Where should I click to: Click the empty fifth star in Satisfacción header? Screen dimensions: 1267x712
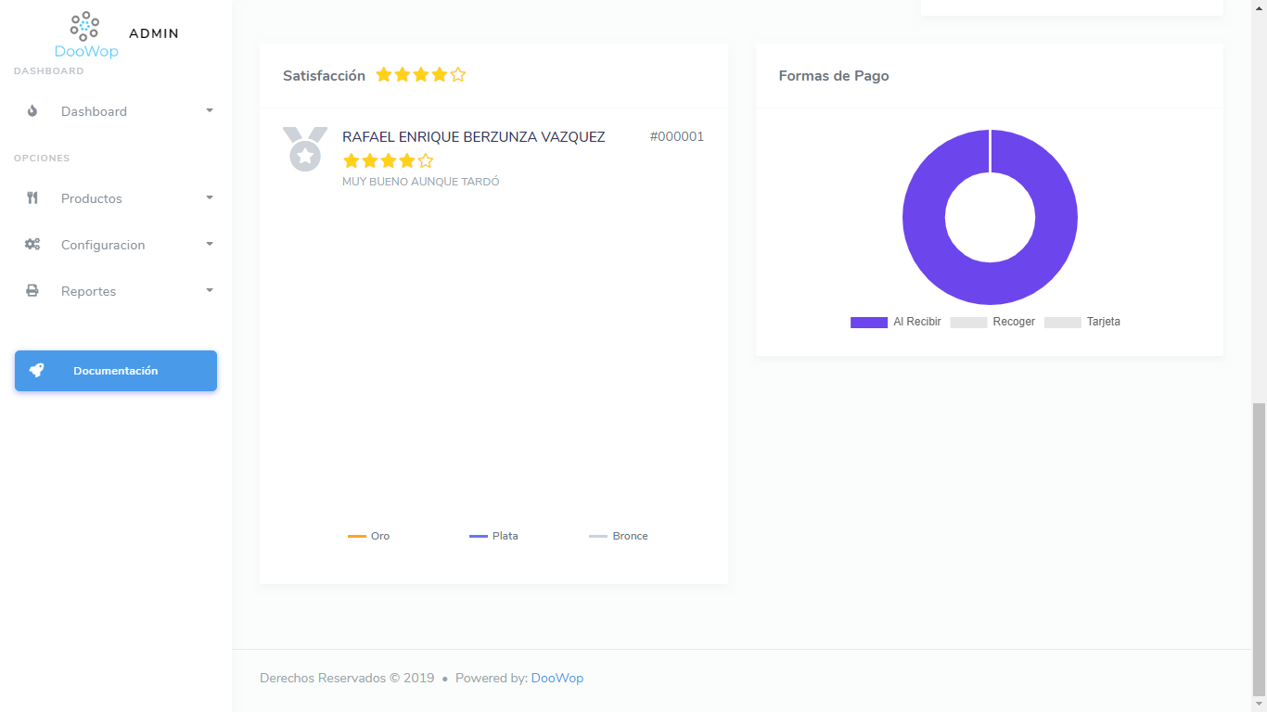(458, 75)
